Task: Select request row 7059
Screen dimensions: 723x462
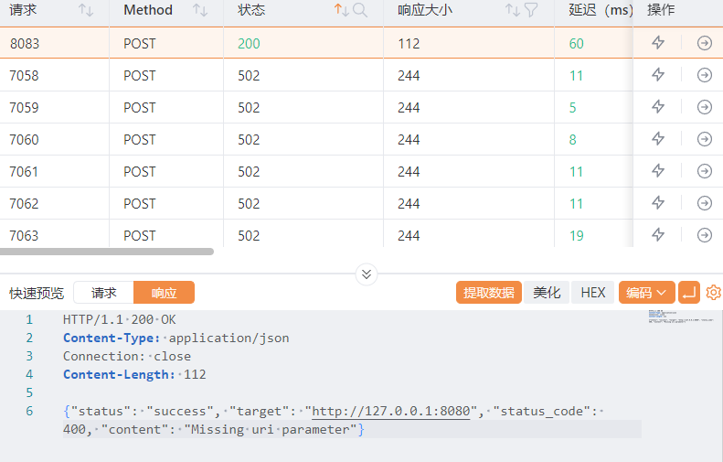Action: [x=362, y=107]
